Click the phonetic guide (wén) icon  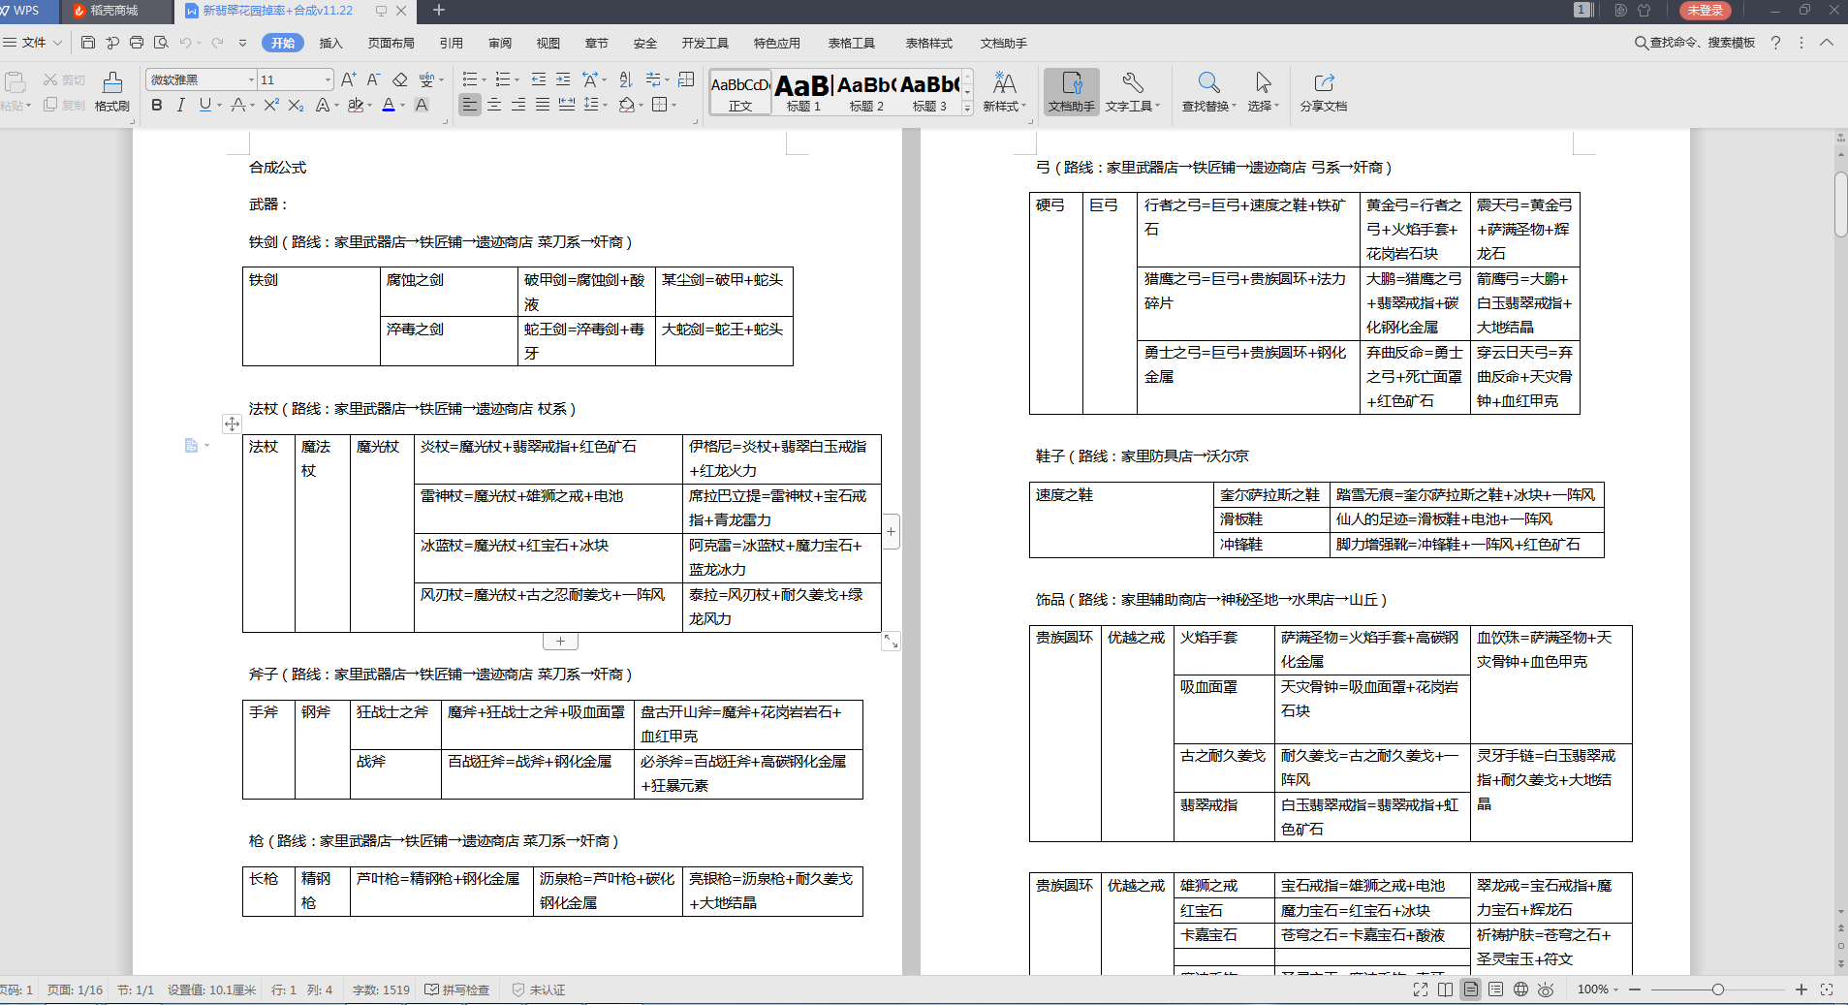point(426,79)
